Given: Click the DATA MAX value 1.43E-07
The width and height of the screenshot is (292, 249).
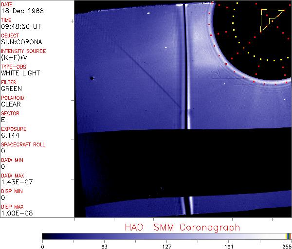Looking at the screenshot, I should click(x=15, y=182).
